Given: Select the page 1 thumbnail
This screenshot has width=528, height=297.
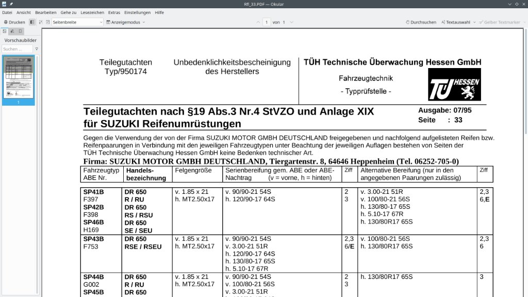Looking at the screenshot, I should click(19, 77).
